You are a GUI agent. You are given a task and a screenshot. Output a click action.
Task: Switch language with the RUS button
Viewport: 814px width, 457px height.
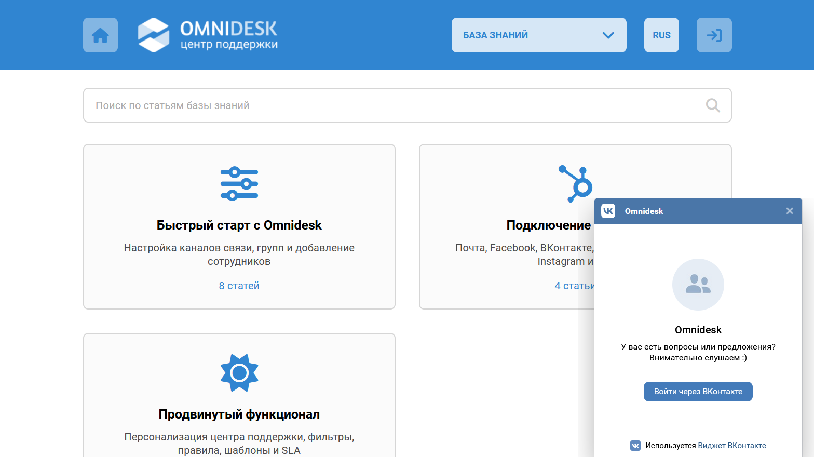(x=661, y=35)
